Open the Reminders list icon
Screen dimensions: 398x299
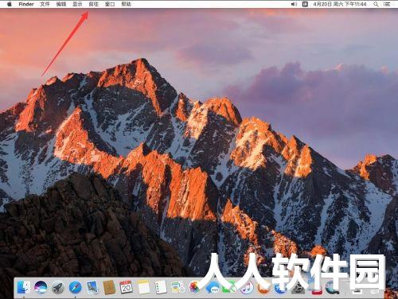point(161,287)
